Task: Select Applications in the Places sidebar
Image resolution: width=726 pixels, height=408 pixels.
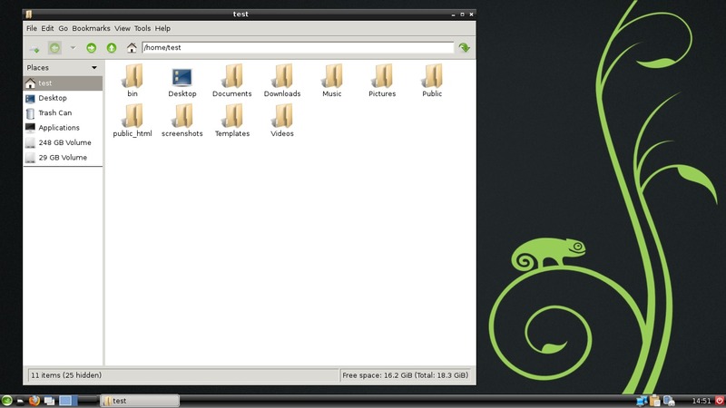Action: click(63, 128)
